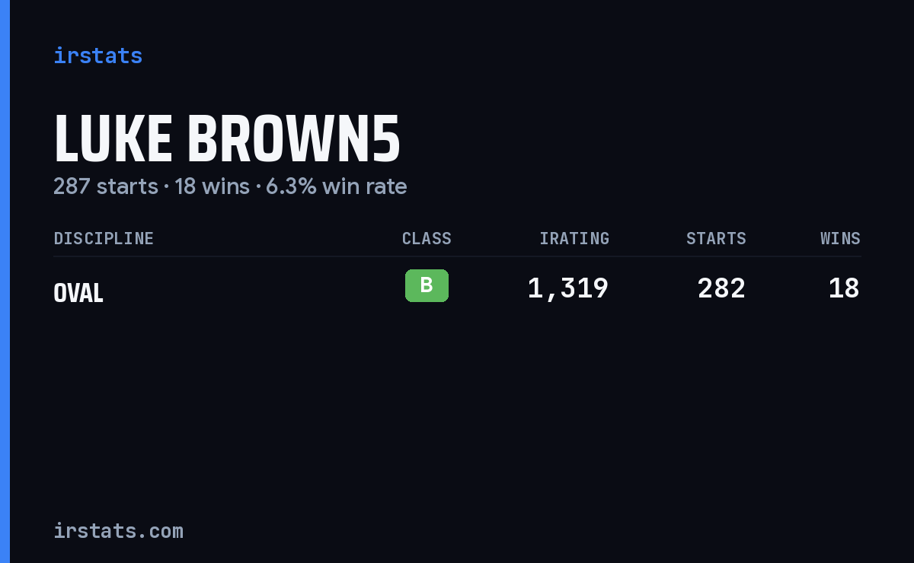Screen dimensions: 914x563
Task: Sort by the DISCIPLINE column header
Action: coord(104,239)
